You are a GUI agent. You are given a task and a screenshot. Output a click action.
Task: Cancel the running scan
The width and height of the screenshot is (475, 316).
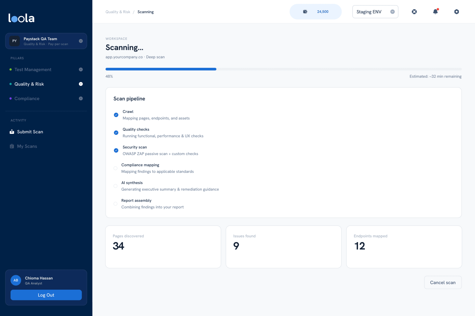[443, 283]
